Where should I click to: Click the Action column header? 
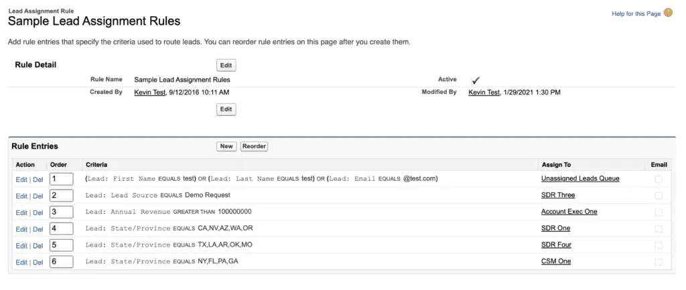point(25,165)
